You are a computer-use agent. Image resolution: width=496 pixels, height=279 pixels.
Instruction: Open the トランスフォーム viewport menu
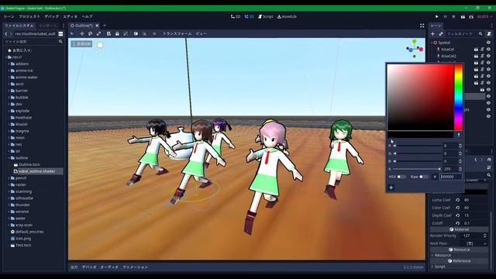(x=177, y=33)
